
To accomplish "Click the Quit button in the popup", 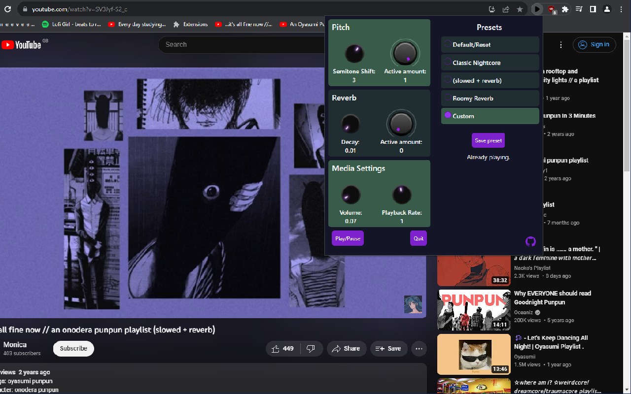I will tap(419, 238).
